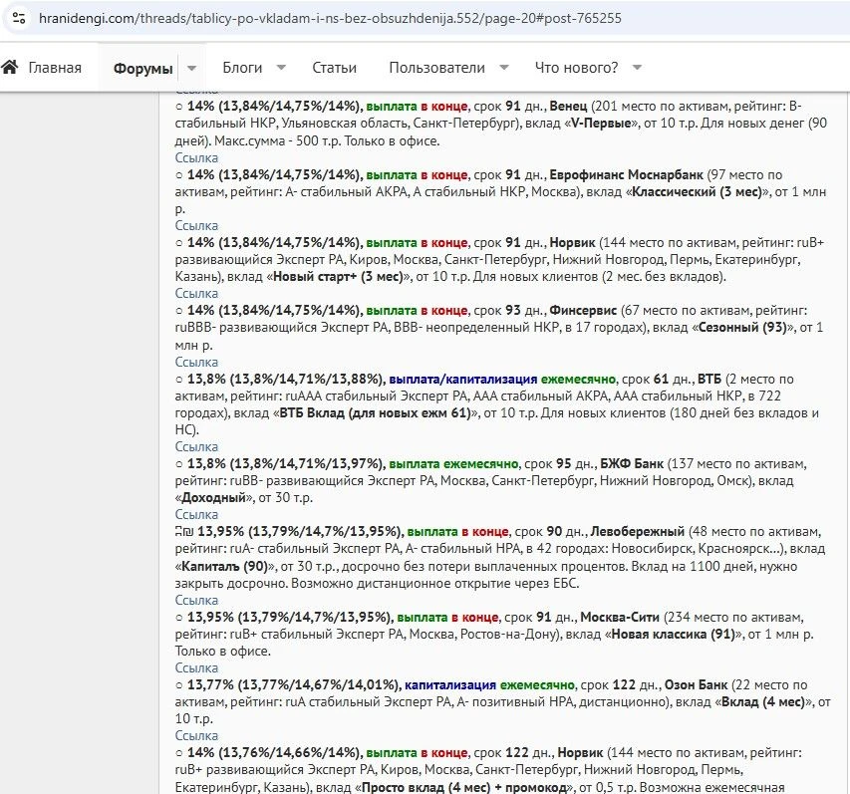The height and width of the screenshot is (794, 850).
Task: Click the bank name Финсервис
Action: [x=583, y=311]
